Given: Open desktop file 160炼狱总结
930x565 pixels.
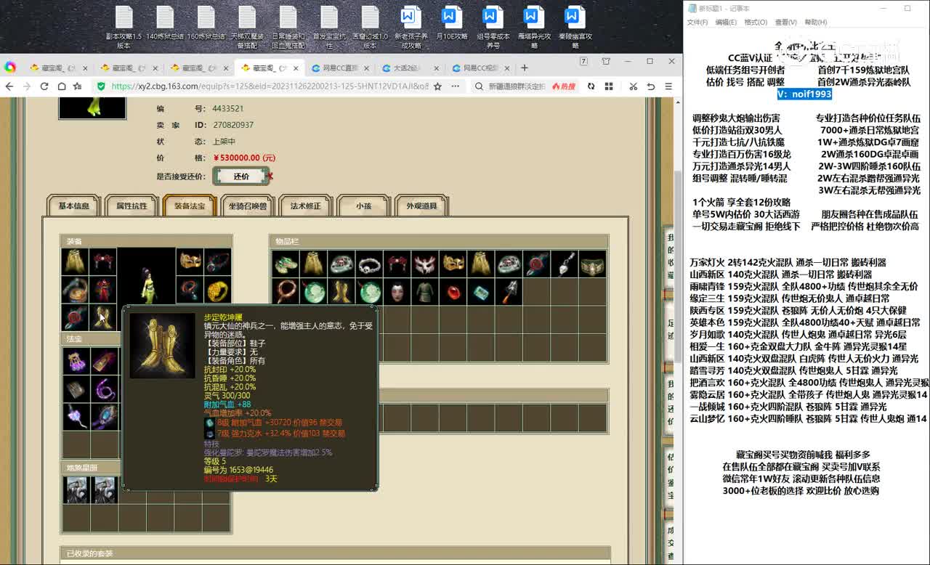Looking at the screenshot, I should coord(206,23).
